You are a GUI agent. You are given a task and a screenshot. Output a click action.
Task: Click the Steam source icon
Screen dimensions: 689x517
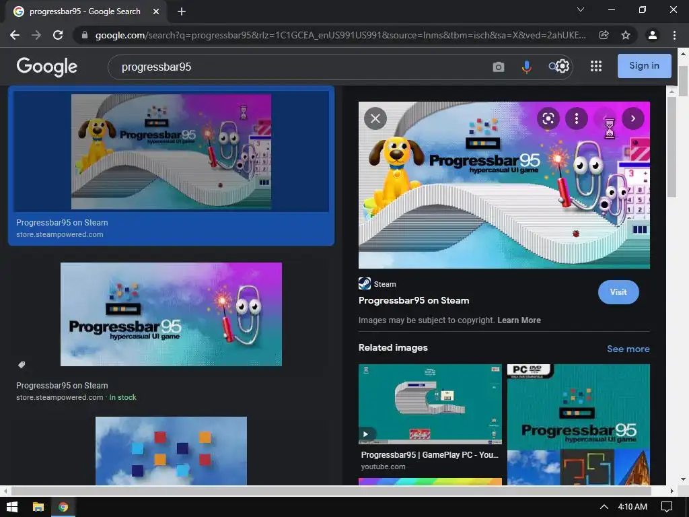[x=365, y=283]
